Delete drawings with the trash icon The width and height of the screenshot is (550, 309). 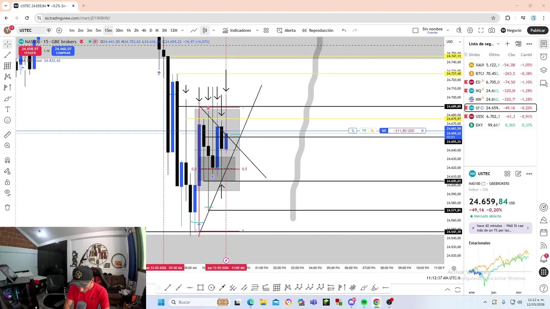7,208
